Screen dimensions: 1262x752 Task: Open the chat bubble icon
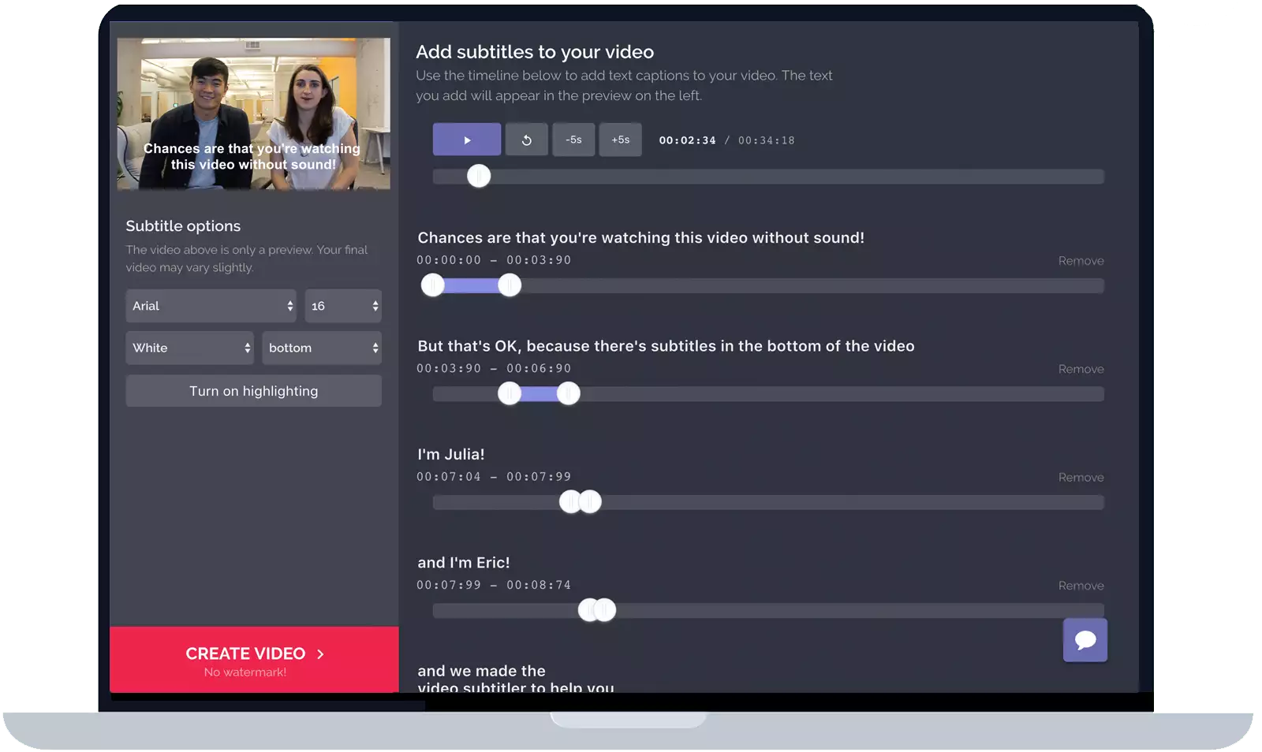click(1085, 640)
